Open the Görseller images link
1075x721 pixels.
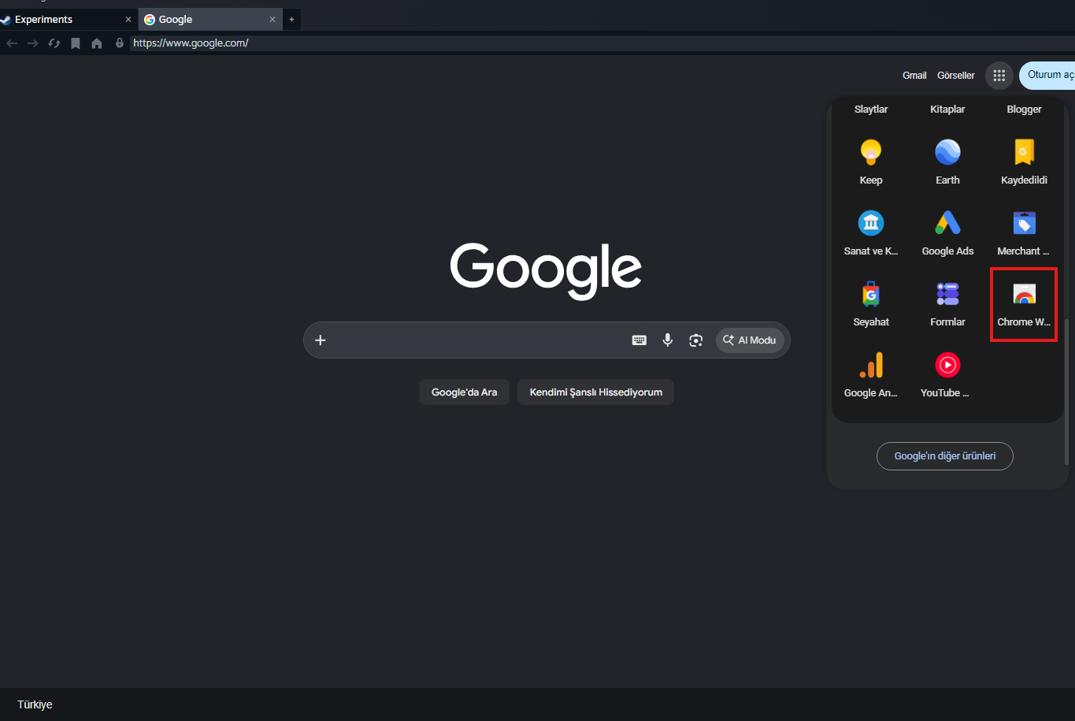[x=956, y=76]
